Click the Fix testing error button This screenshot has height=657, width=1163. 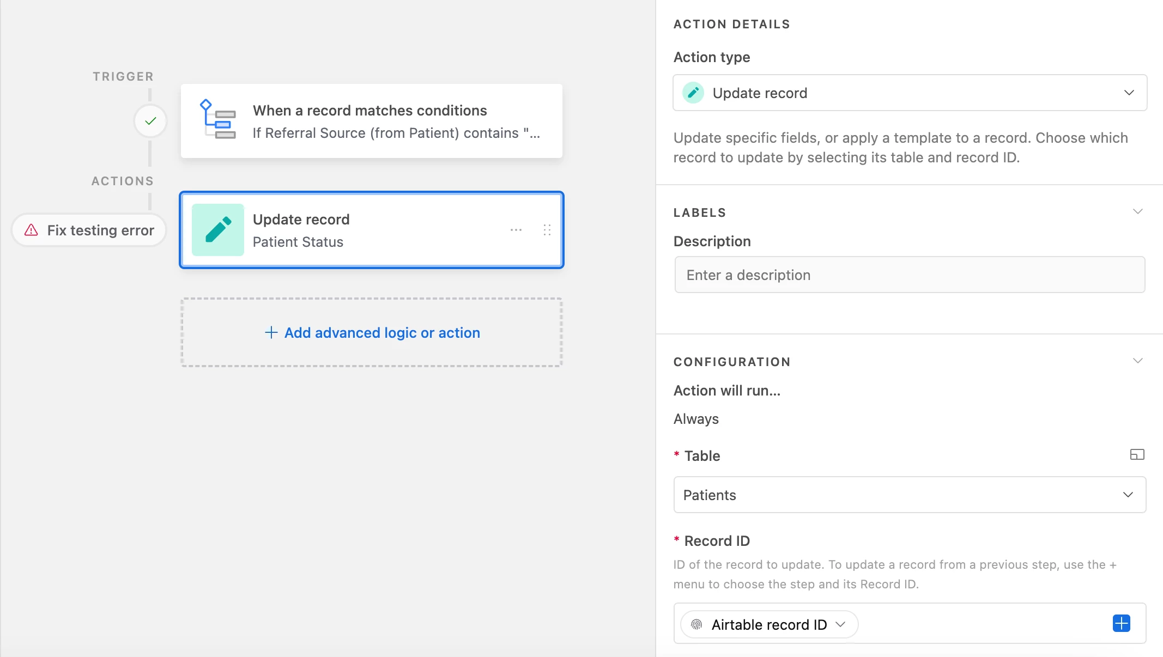click(89, 230)
